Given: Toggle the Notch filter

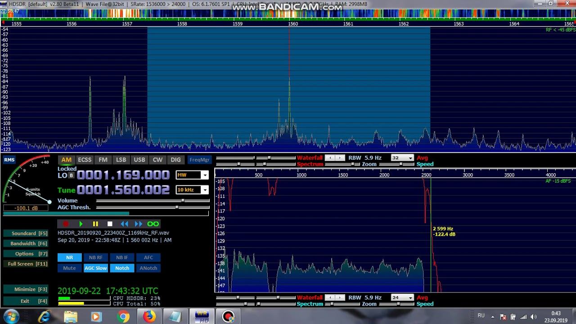Looking at the screenshot, I should click(122, 268).
